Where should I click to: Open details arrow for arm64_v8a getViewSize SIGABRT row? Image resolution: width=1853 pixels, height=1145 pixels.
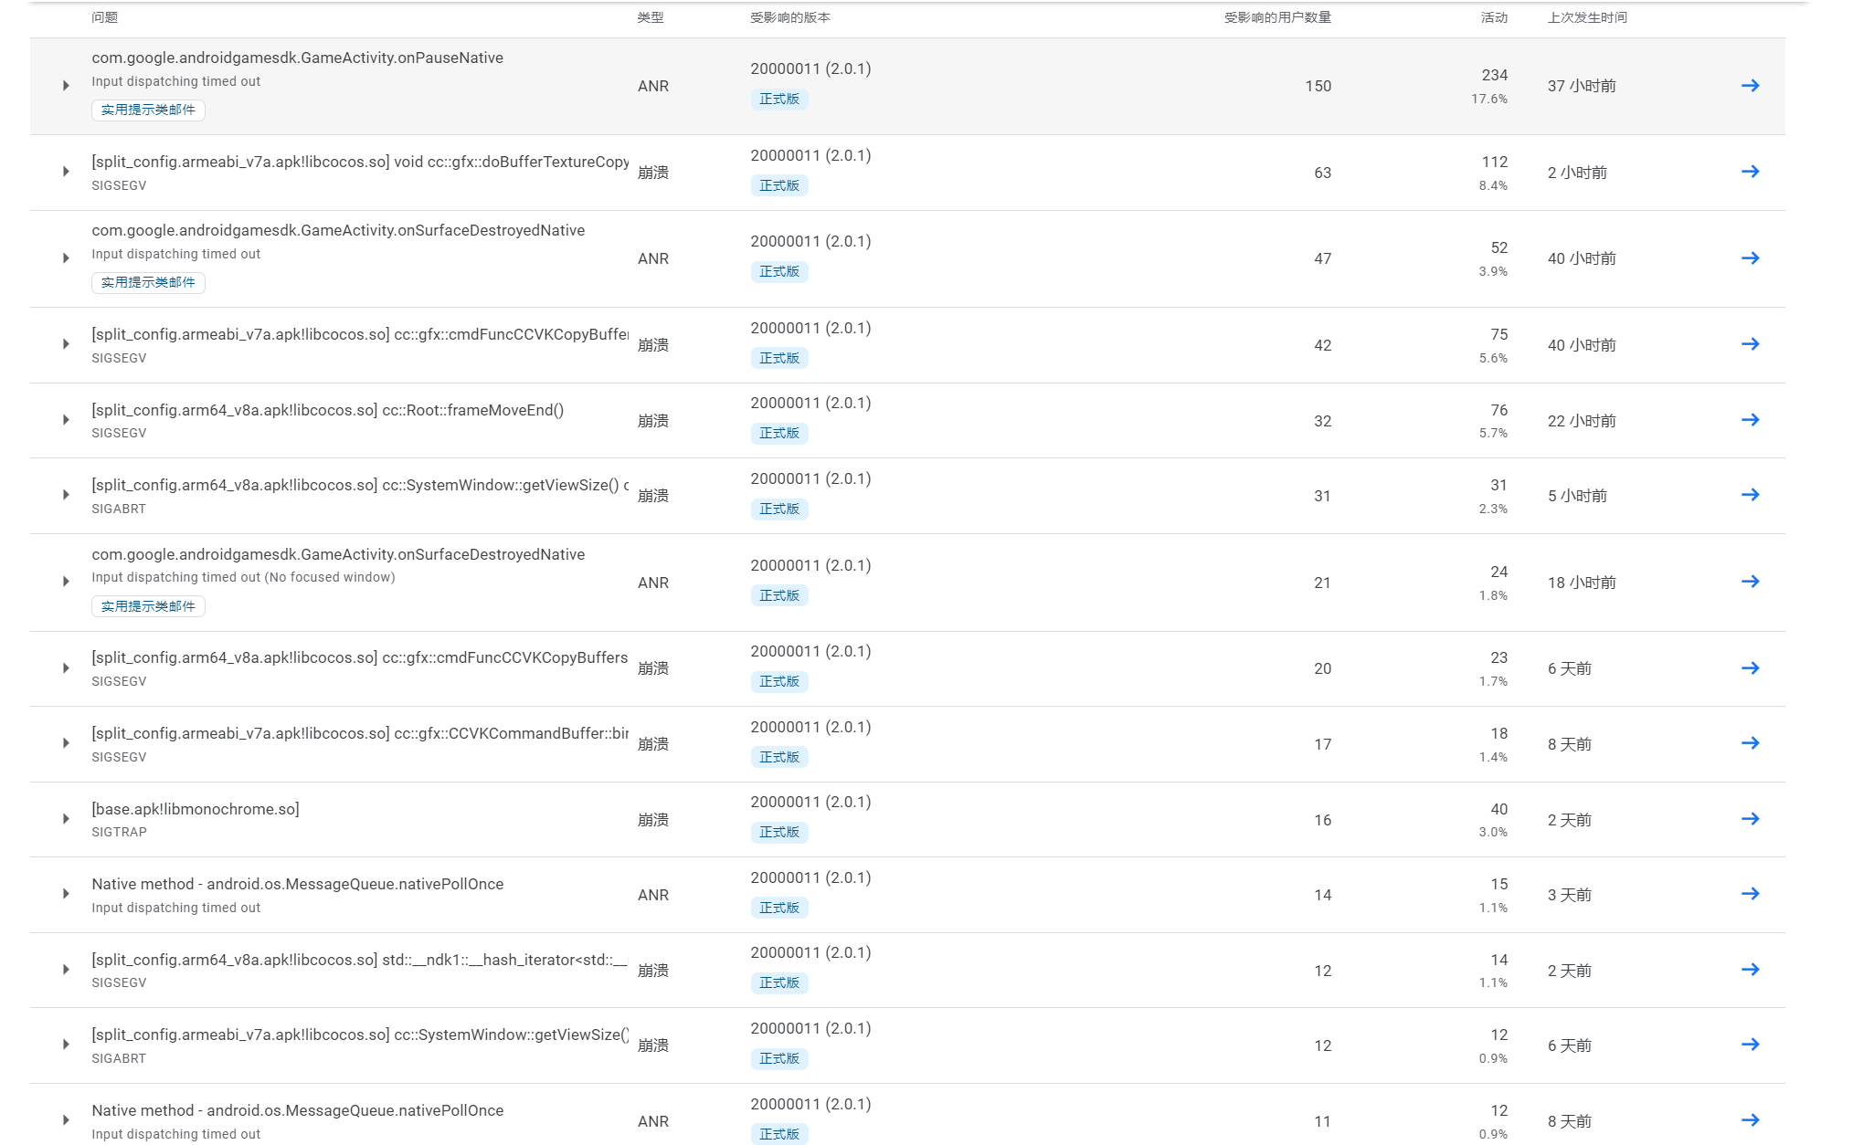[1750, 495]
